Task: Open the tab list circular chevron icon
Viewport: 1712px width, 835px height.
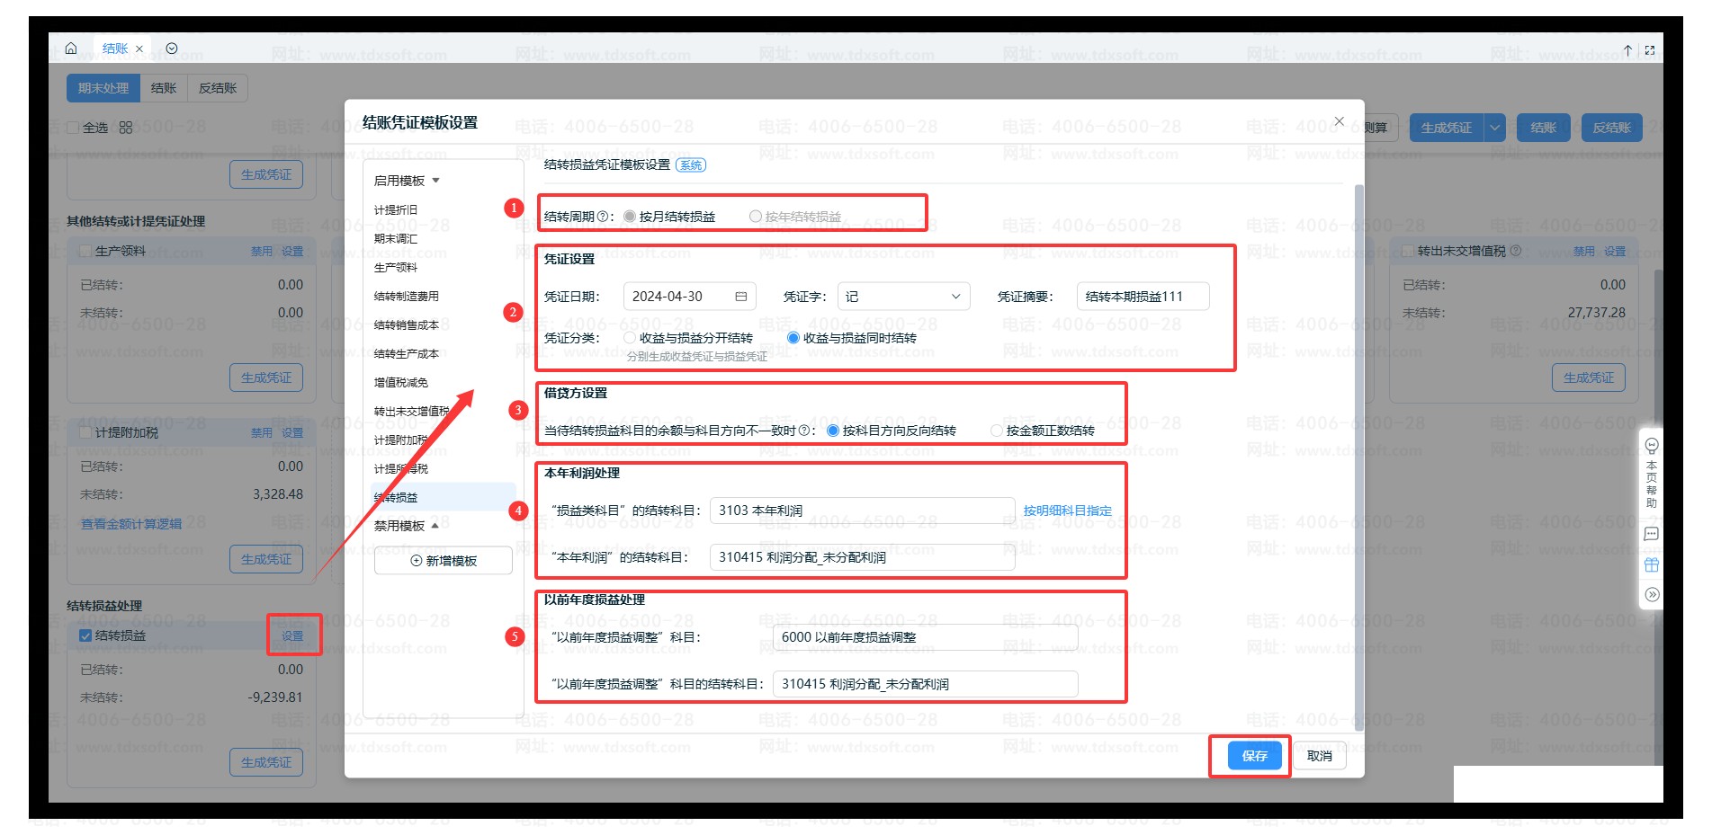Action: pos(172,49)
